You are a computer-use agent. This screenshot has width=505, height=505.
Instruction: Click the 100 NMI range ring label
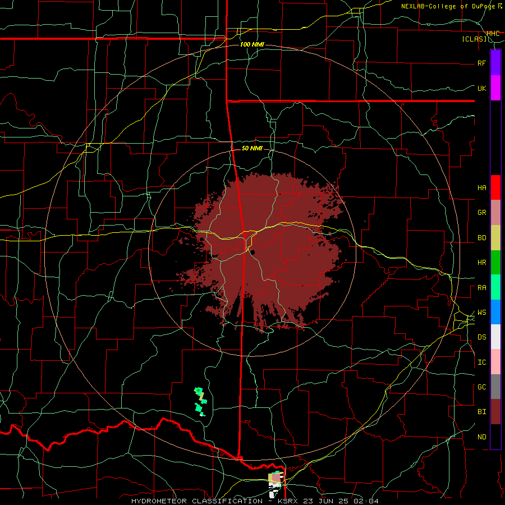coord(252,44)
